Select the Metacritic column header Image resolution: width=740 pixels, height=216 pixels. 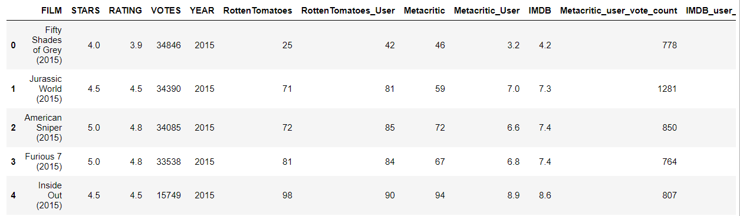point(424,11)
